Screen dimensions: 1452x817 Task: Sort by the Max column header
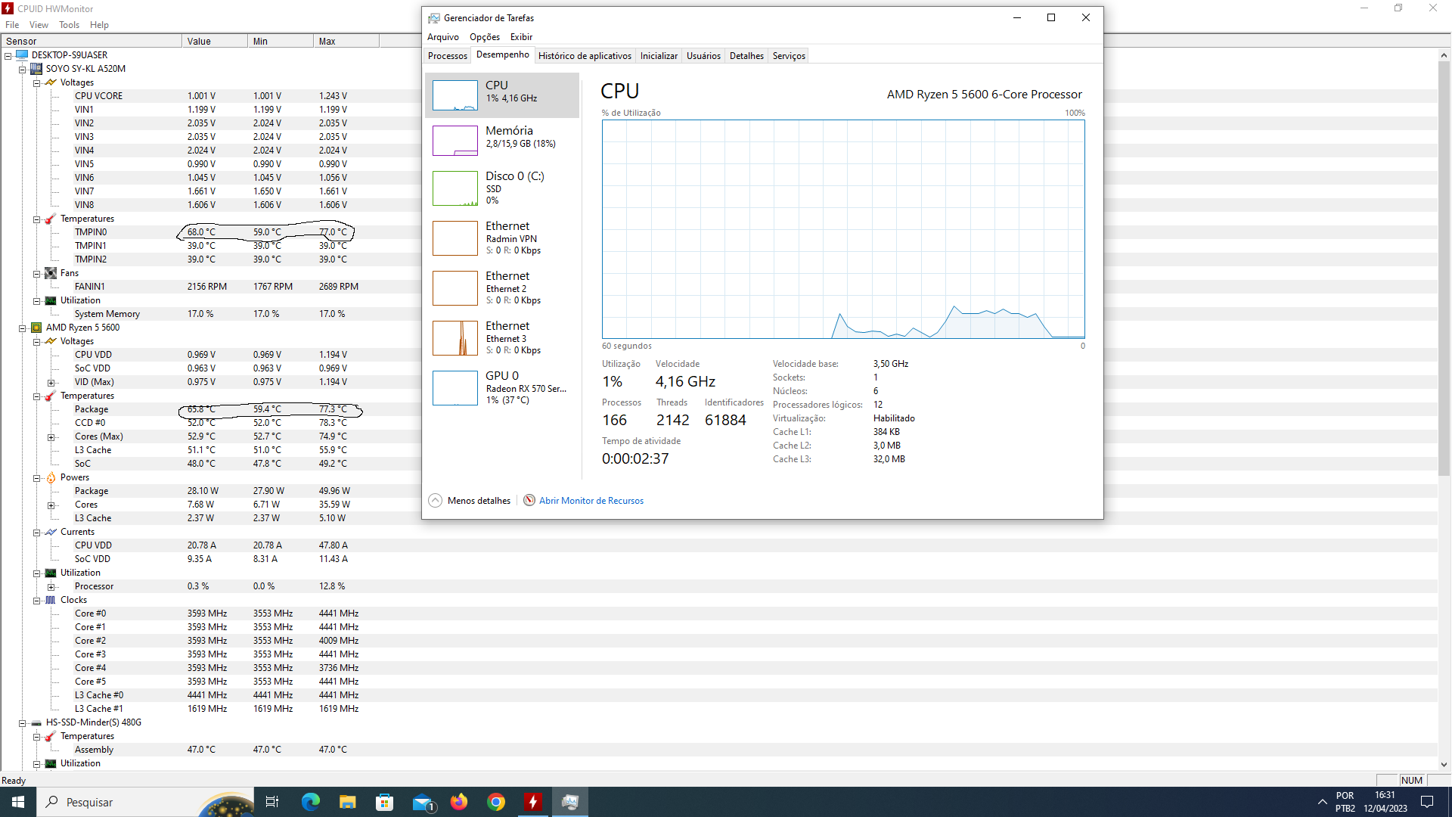pyautogui.click(x=346, y=41)
